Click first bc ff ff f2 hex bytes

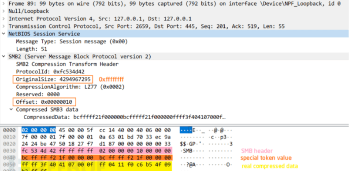(x=38, y=158)
